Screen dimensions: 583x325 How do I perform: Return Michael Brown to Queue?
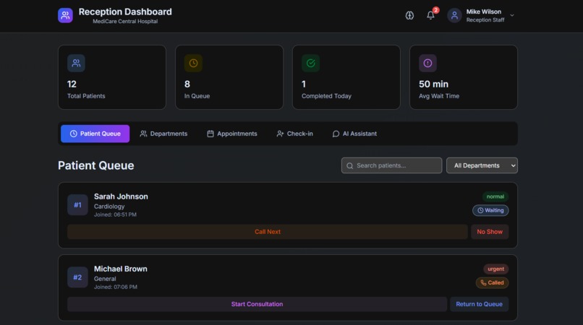click(x=480, y=304)
